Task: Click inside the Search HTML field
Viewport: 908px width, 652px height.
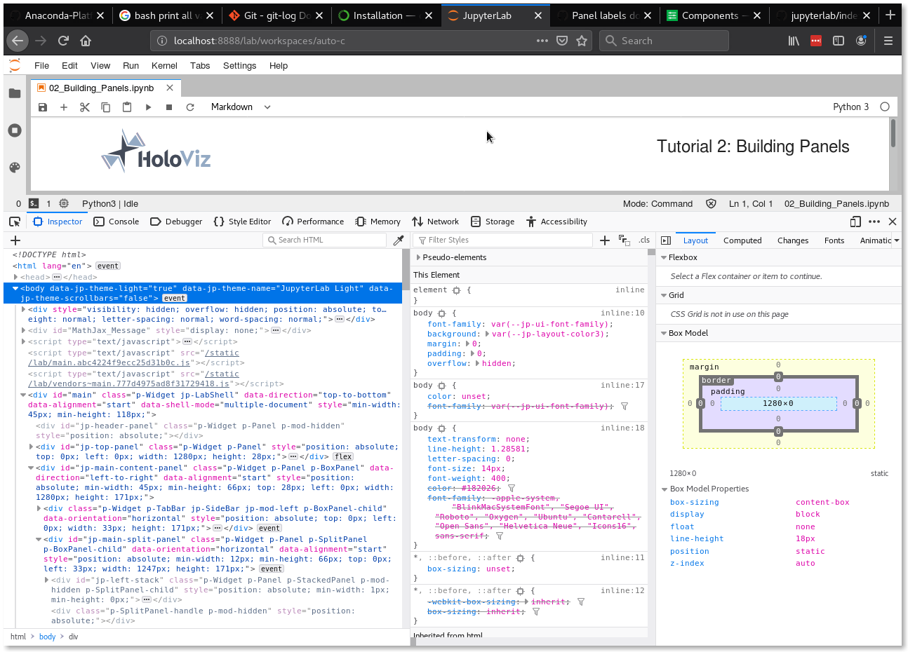Action: click(x=324, y=240)
